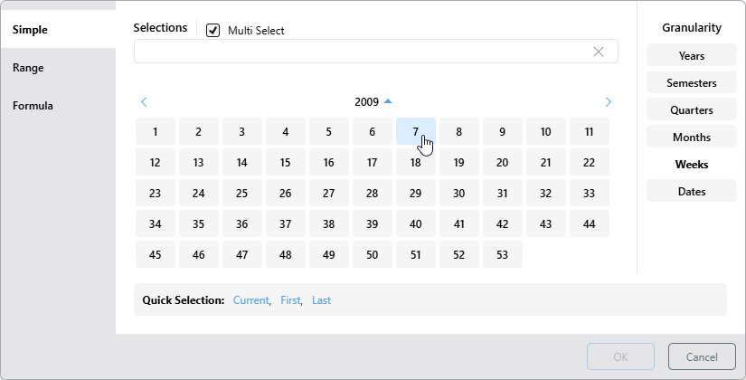The image size is (746, 380).
Task: Click inside the Selections input field
Action: pyautogui.click(x=362, y=52)
